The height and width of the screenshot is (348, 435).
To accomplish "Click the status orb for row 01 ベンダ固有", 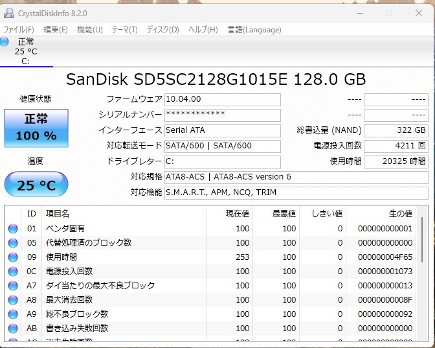I will coord(13,229).
